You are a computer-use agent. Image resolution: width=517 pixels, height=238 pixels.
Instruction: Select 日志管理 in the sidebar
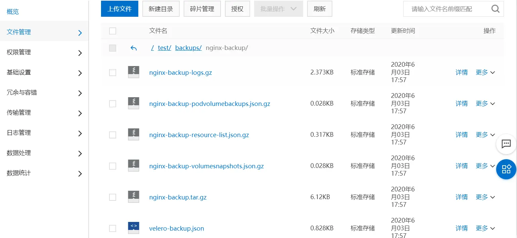pyautogui.click(x=19, y=132)
